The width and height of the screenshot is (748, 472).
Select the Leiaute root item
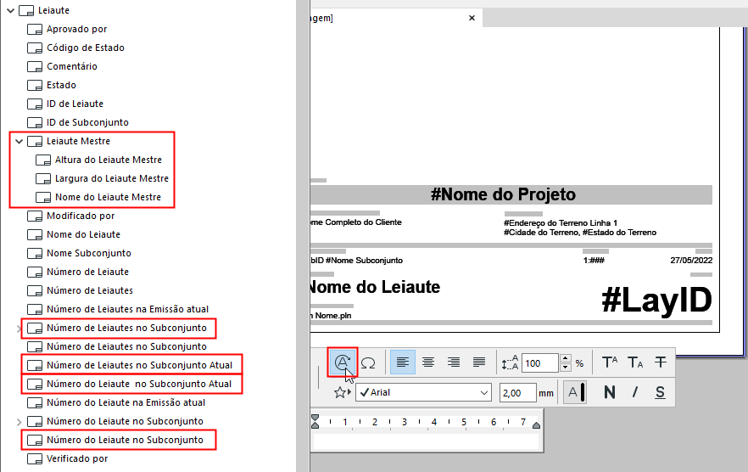(x=53, y=10)
